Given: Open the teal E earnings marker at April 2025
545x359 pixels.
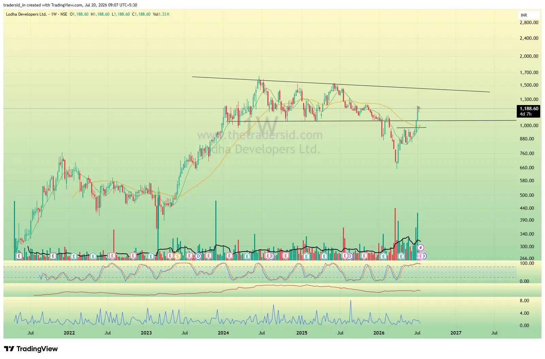Looking at the screenshot, I should (324, 256).
